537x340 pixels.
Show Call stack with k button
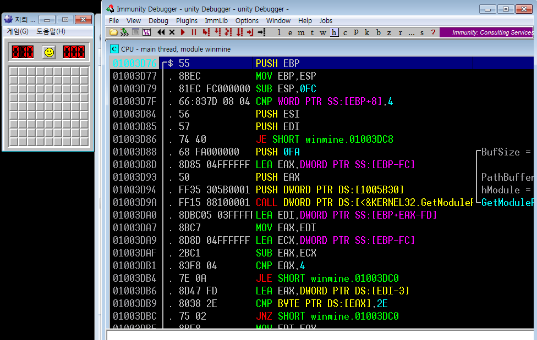[367, 32]
